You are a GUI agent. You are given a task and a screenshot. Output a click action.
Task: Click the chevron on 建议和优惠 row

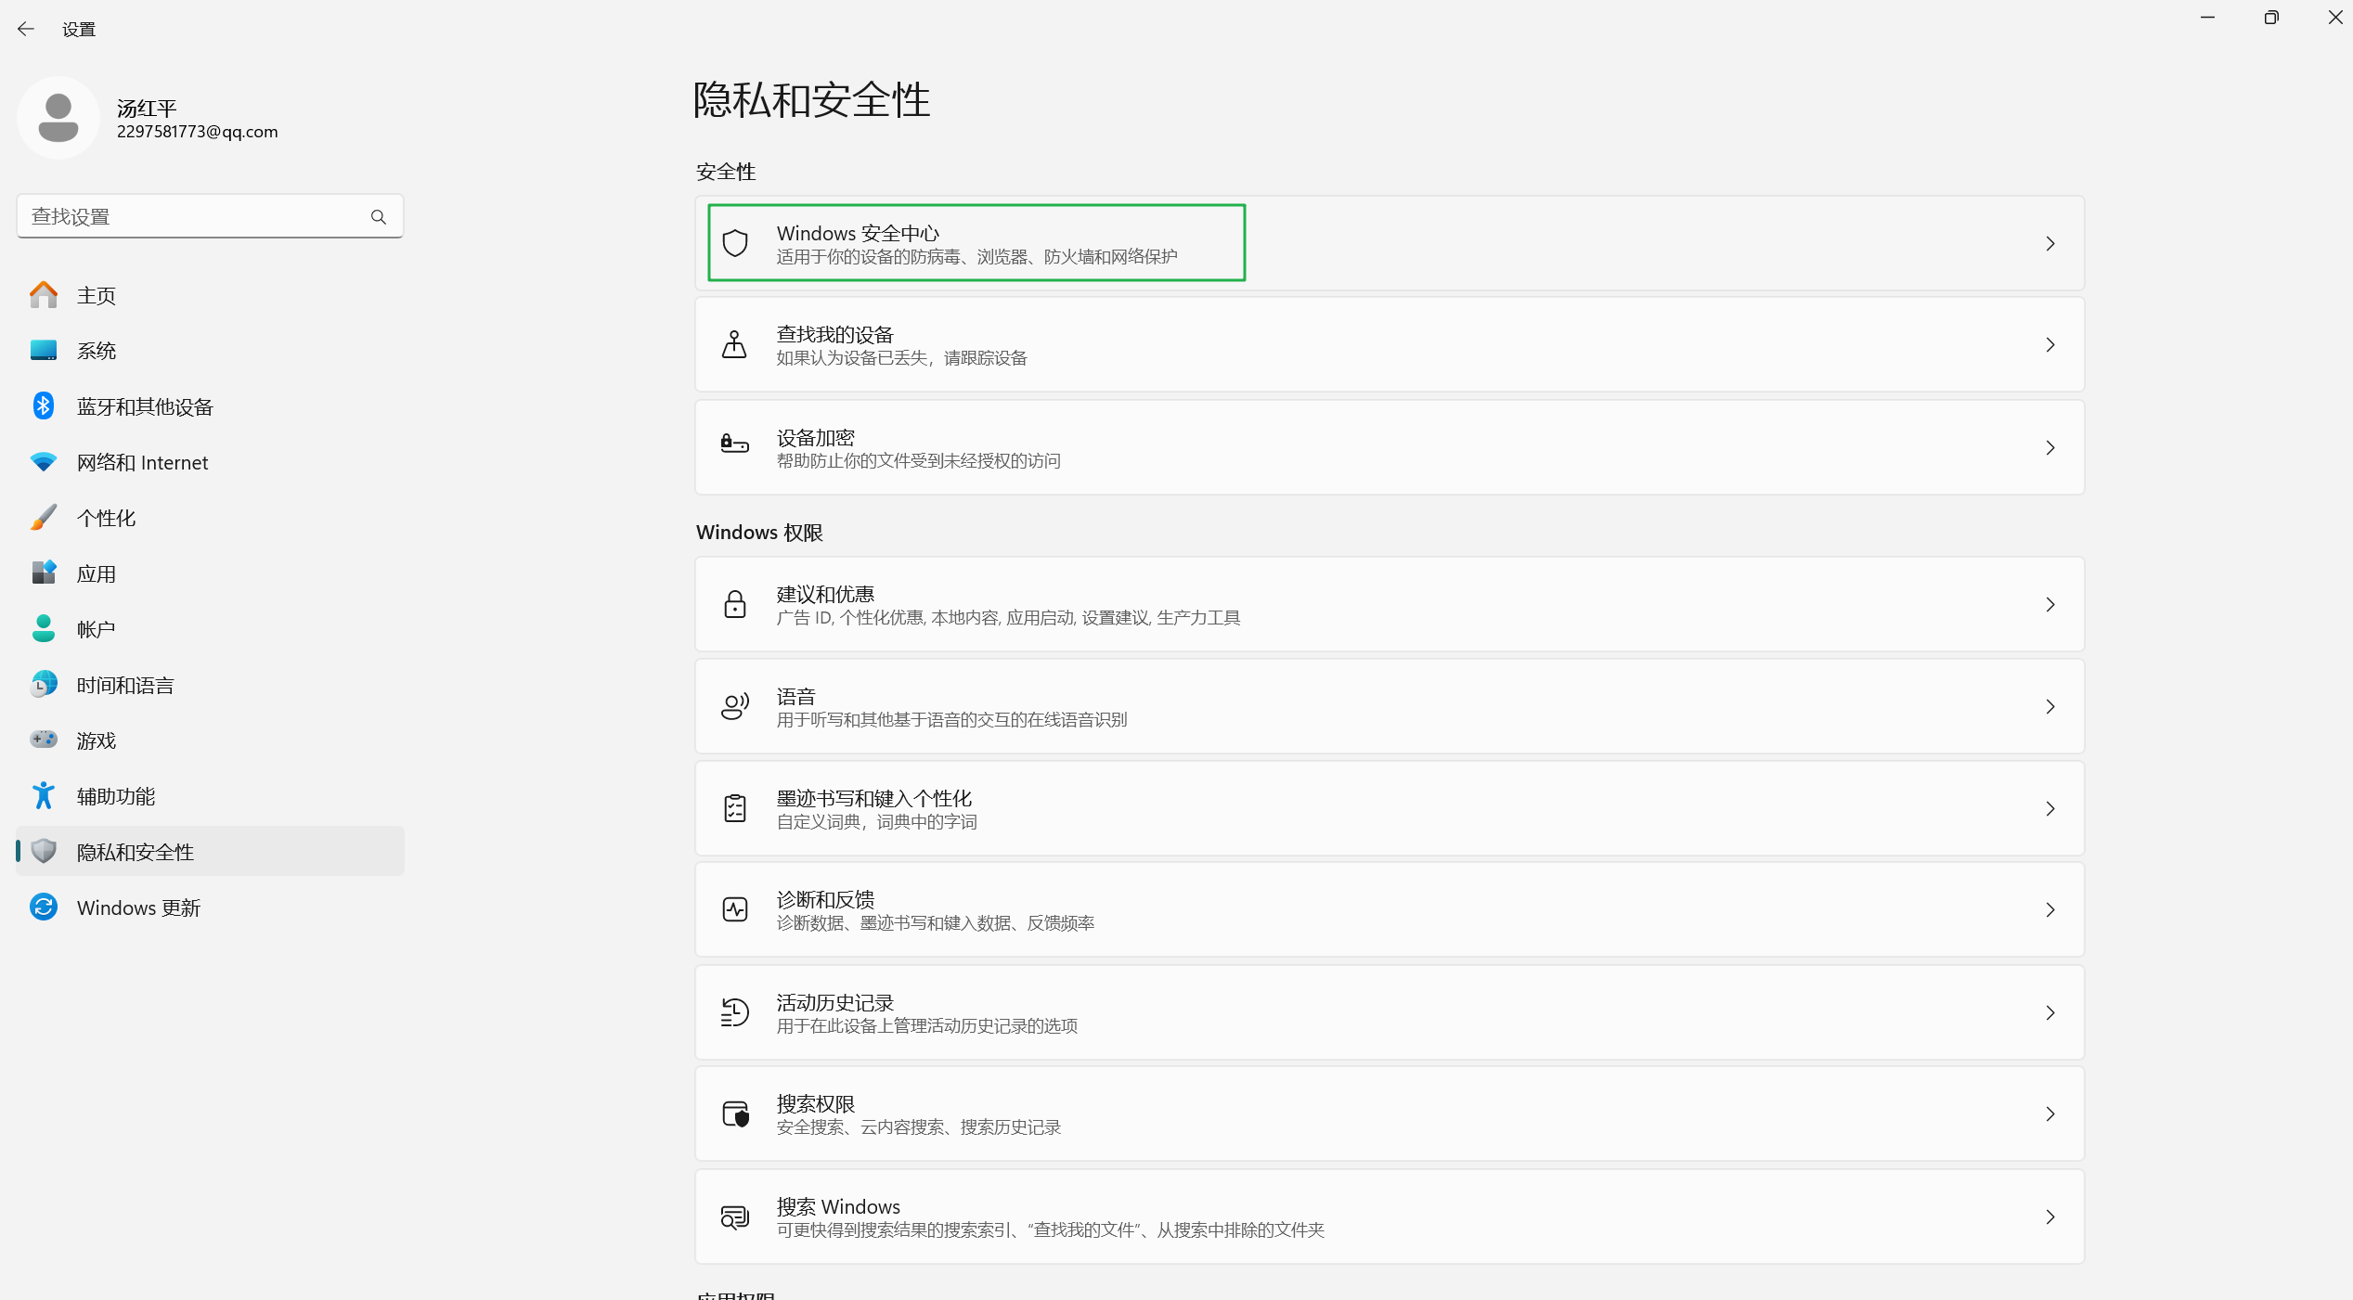pyautogui.click(x=2050, y=605)
